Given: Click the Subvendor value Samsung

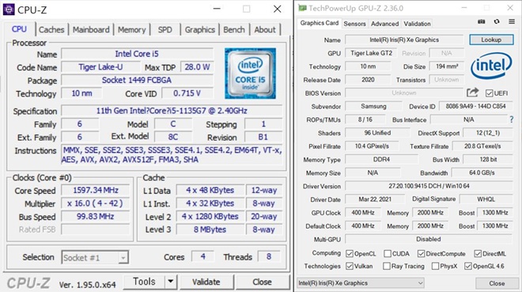Looking at the screenshot, I should (373, 106).
